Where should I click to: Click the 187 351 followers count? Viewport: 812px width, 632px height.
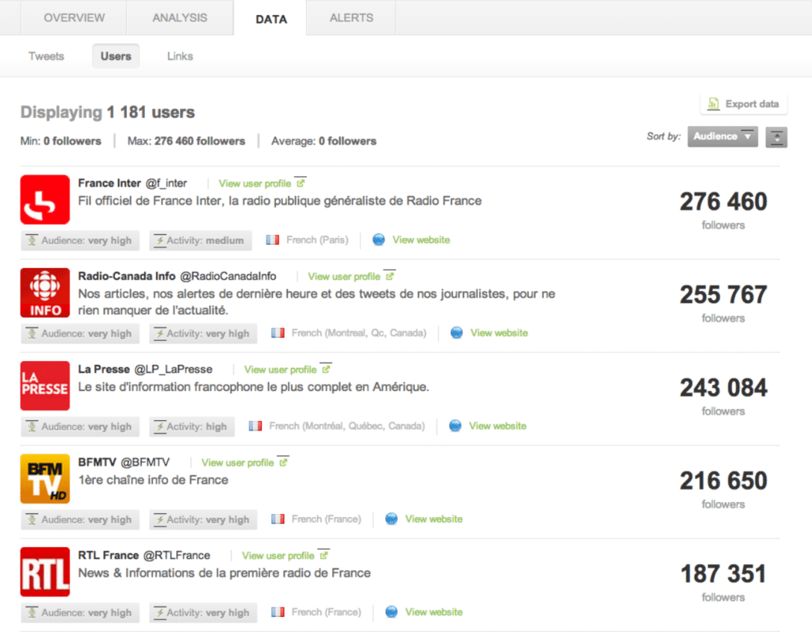[723, 574]
